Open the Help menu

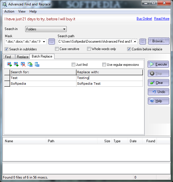click(33, 11)
